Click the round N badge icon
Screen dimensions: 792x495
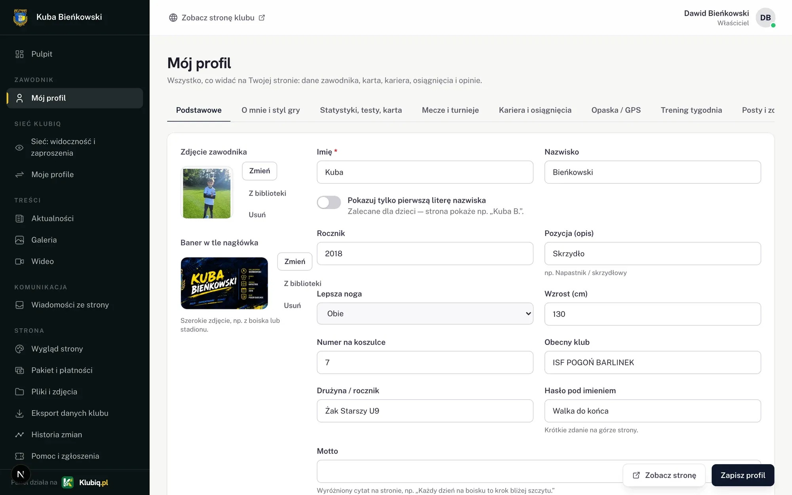(x=21, y=474)
